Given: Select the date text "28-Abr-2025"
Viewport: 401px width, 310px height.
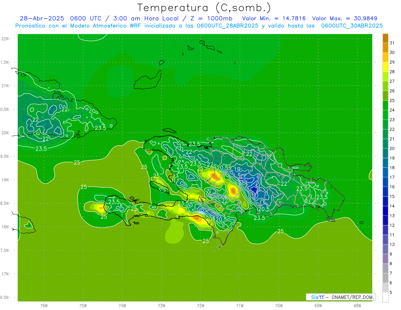Looking at the screenshot, I should pyautogui.click(x=42, y=18).
